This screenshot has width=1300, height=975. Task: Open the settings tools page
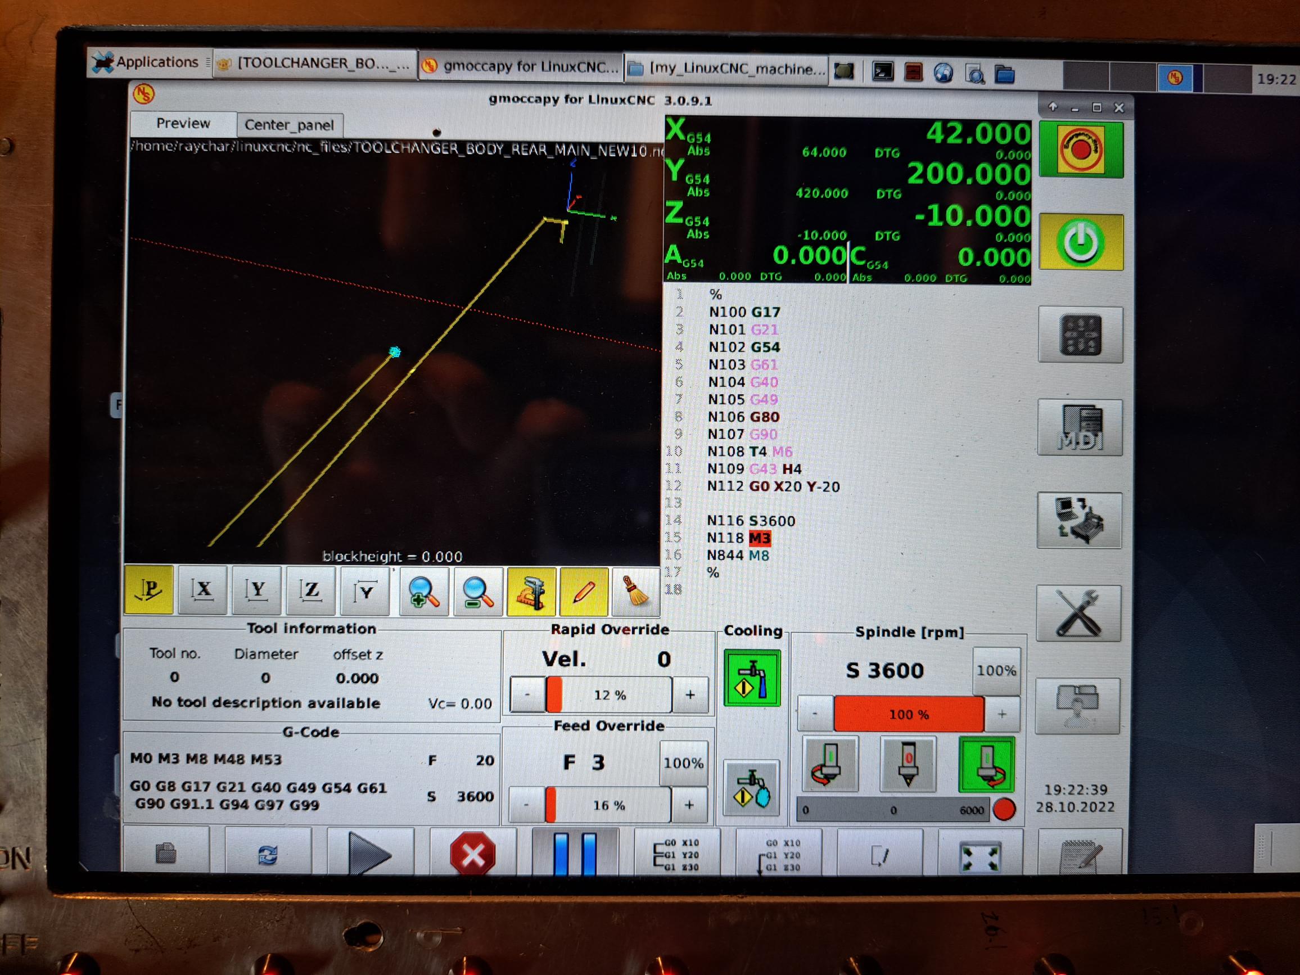(x=1078, y=613)
